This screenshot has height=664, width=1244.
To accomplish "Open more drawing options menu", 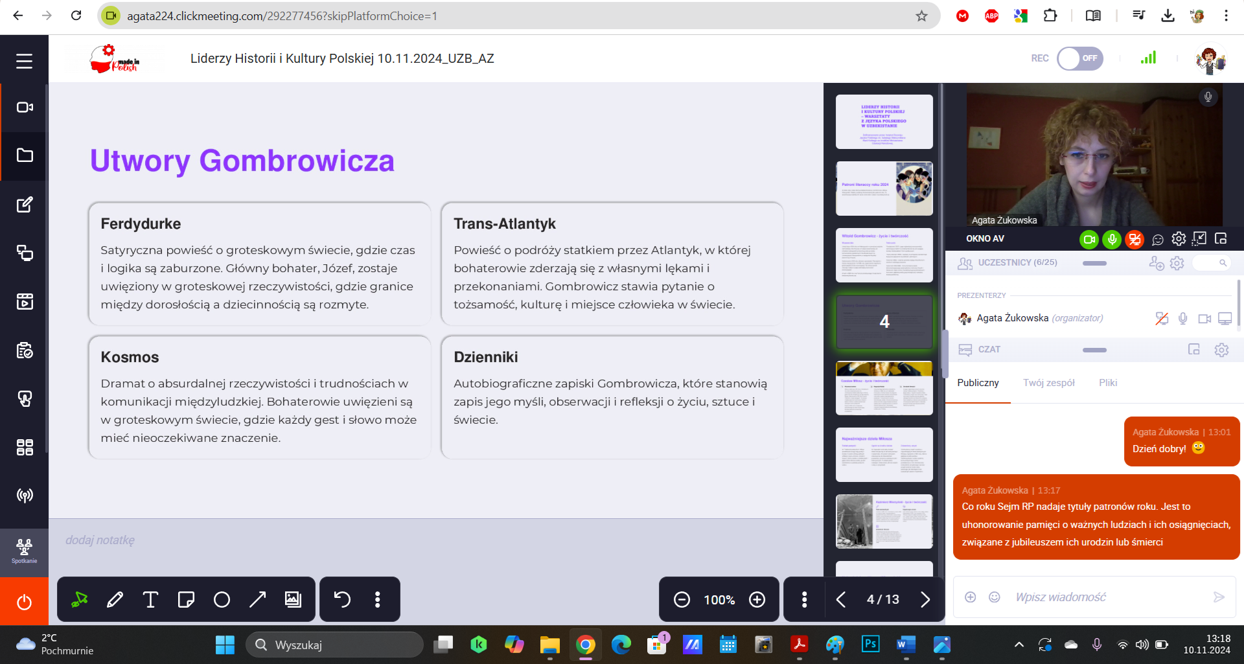I will [378, 599].
